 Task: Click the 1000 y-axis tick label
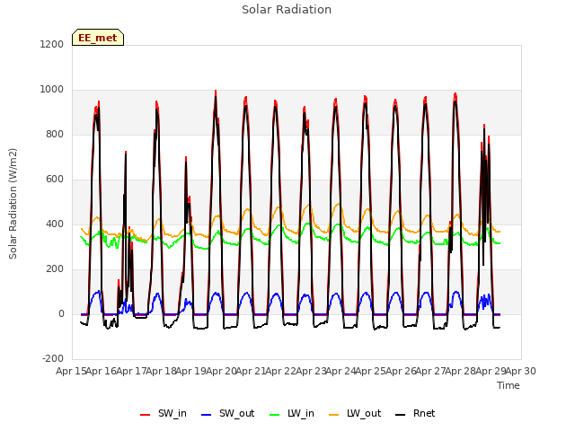[x=52, y=90]
